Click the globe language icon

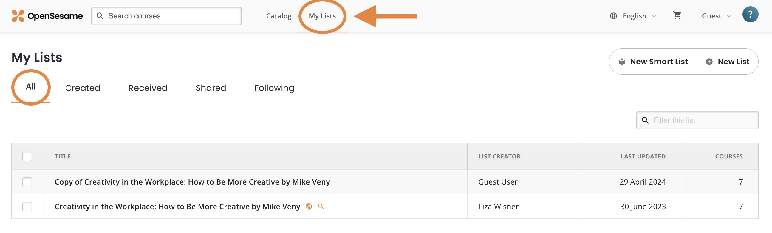[x=613, y=16]
